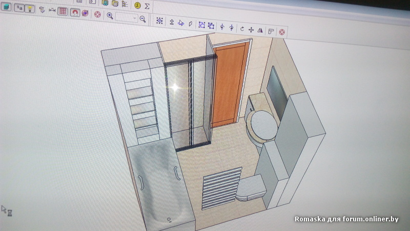Click the second blue anchor axis icon

[232, 28]
